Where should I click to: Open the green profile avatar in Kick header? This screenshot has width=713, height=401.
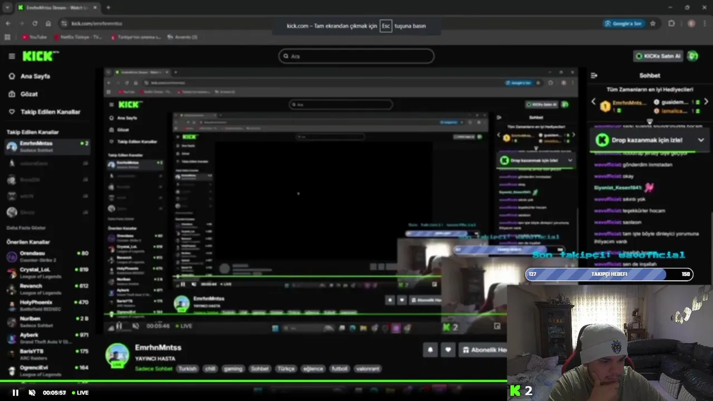pyautogui.click(x=692, y=56)
